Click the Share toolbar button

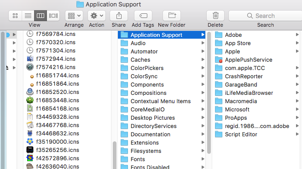pos(119,16)
